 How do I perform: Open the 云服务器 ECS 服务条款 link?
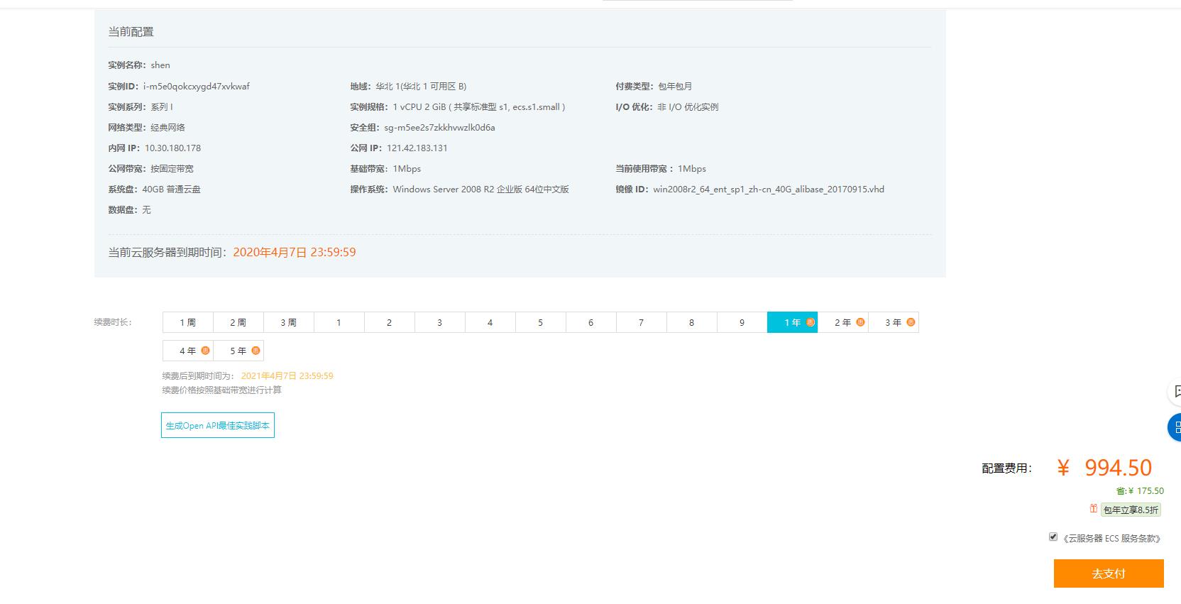click(1112, 539)
